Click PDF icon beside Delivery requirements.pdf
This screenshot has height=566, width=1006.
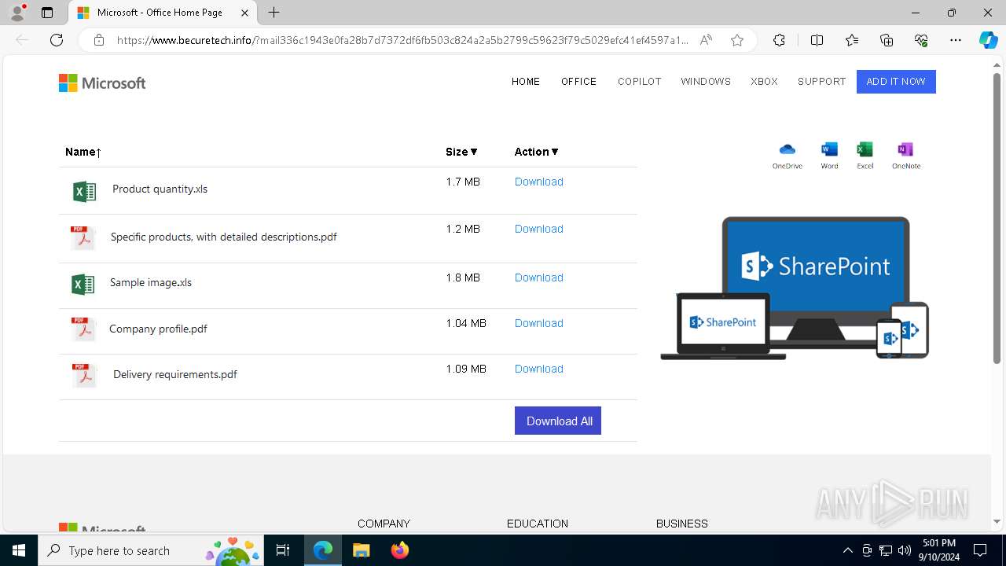(83, 375)
